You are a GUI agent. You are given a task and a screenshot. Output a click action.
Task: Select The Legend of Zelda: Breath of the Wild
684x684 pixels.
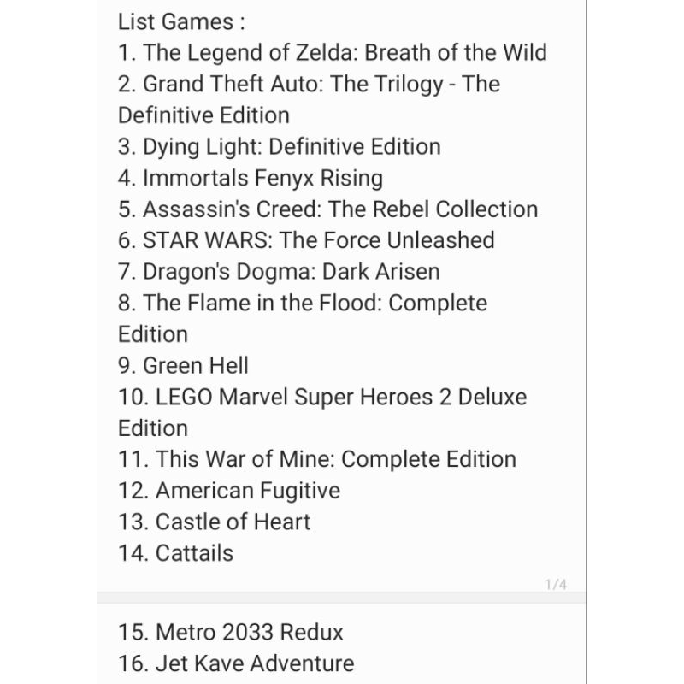point(333,53)
